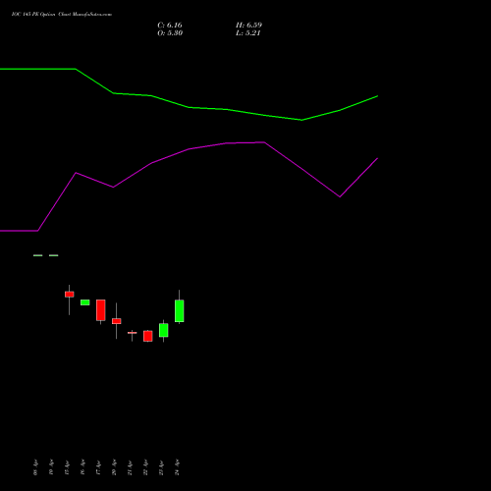491x491 pixels.
Task: Select the 17 Apr date label
Action: point(98,467)
